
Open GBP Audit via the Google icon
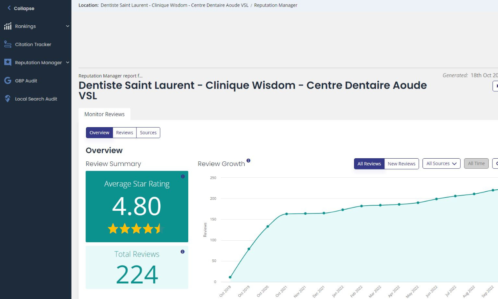click(x=7, y=80)
